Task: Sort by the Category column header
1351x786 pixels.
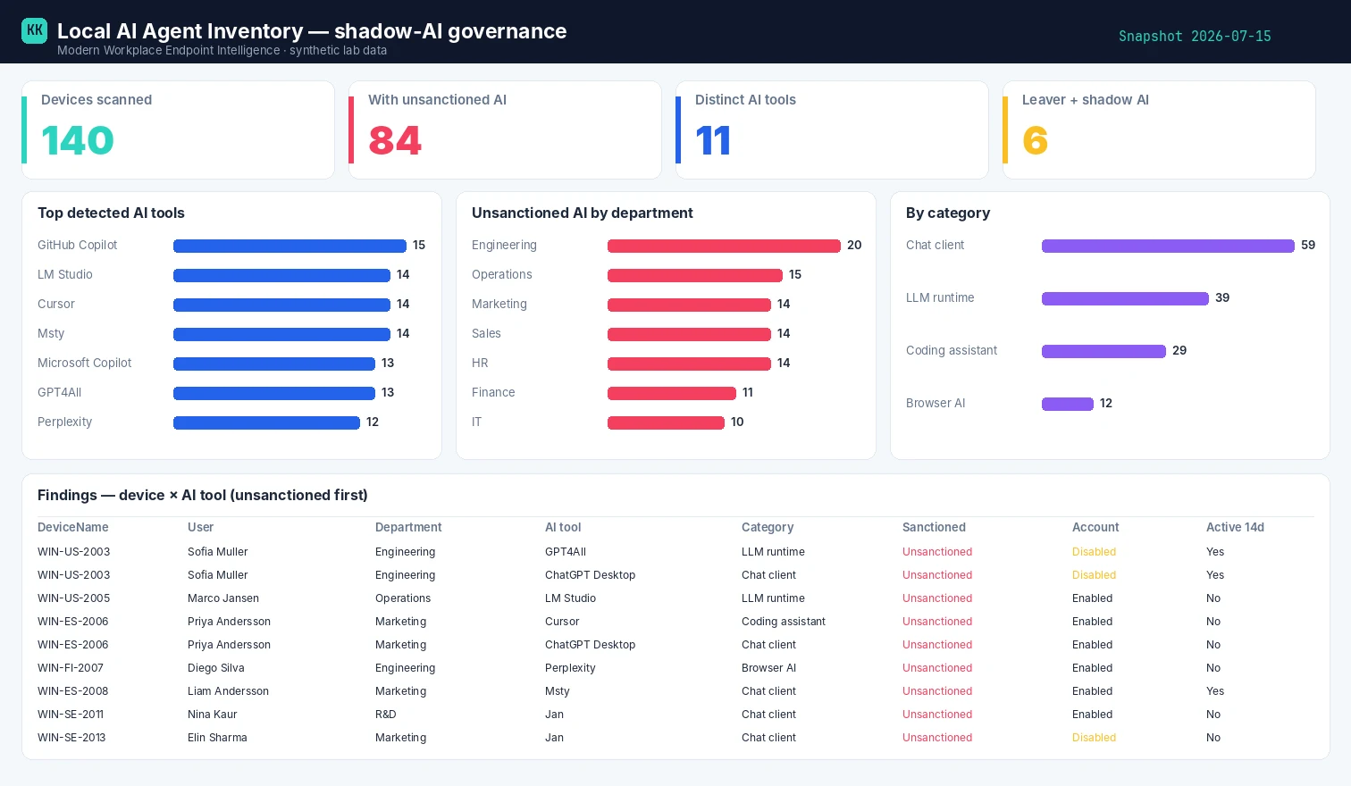Action: point(768,527)
